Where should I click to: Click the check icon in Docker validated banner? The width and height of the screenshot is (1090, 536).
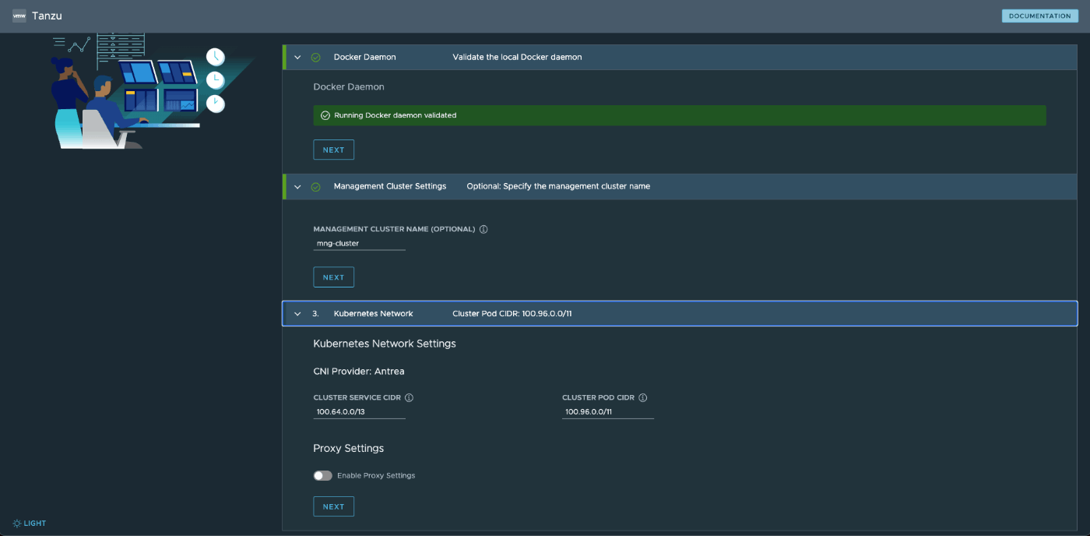pos(325,115)
